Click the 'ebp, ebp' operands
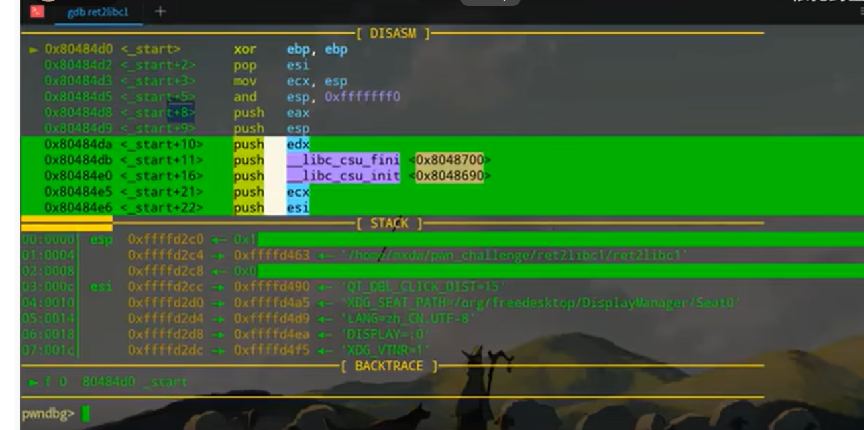 click(x=317, y=50)
